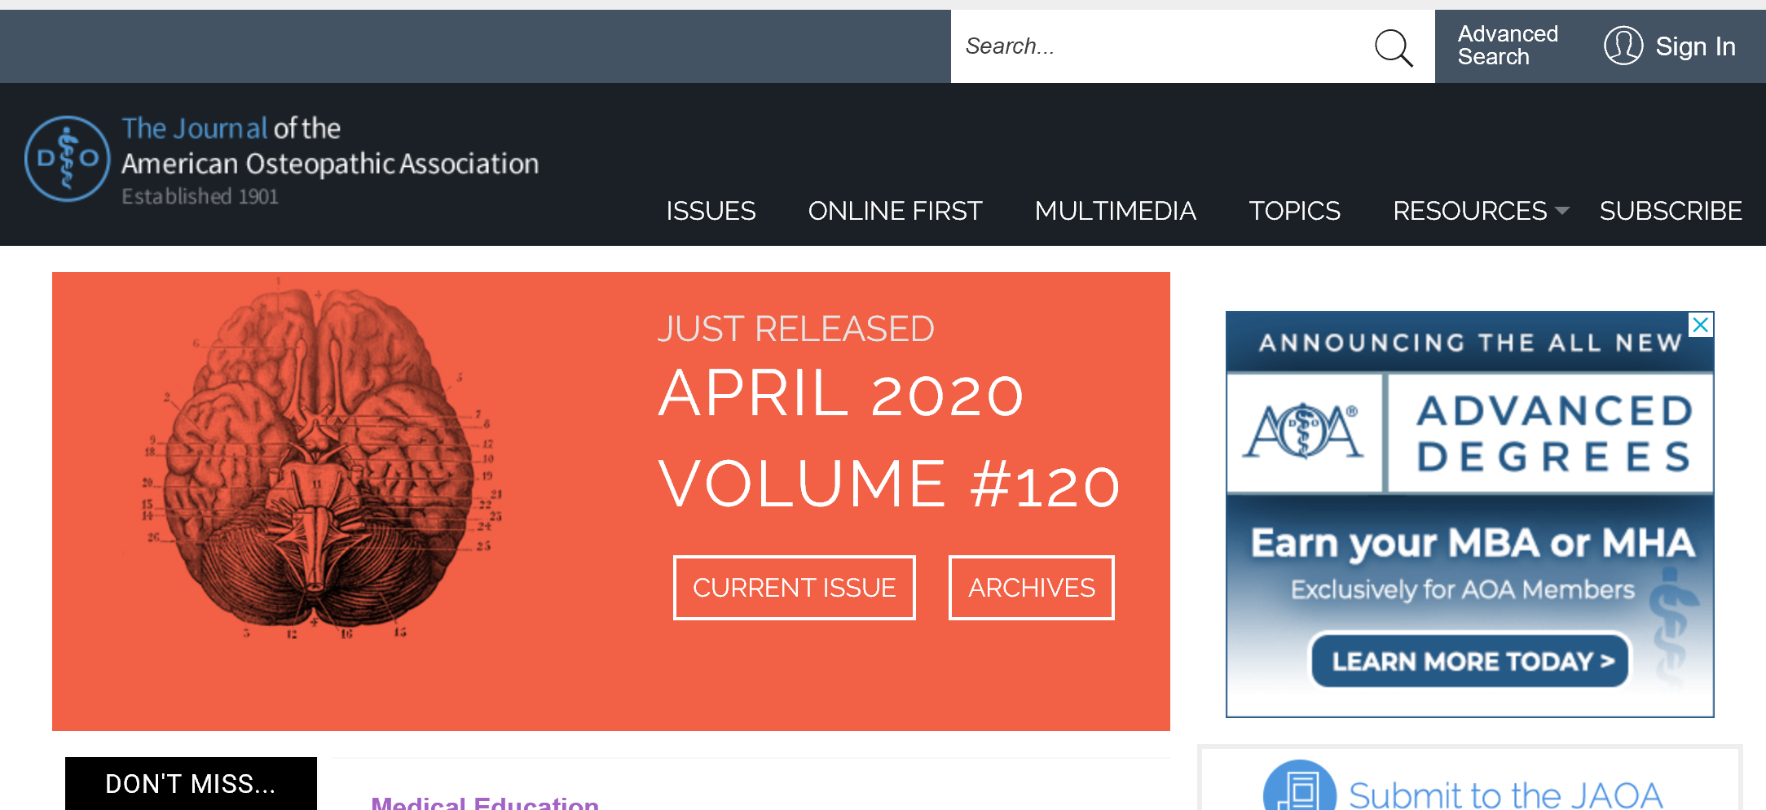
Task: Expand the Resources dropdown arrow
Action: click(x=1561, y=211)
